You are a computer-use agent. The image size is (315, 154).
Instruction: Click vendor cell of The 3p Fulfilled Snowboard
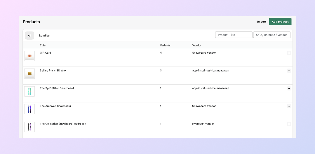tap(210, 88)
